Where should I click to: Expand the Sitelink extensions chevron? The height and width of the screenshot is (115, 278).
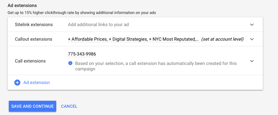click(x=252, y=25)
